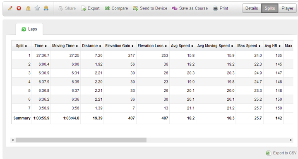Click the printer icon
The image size is (298, 159).
point(215,8)
